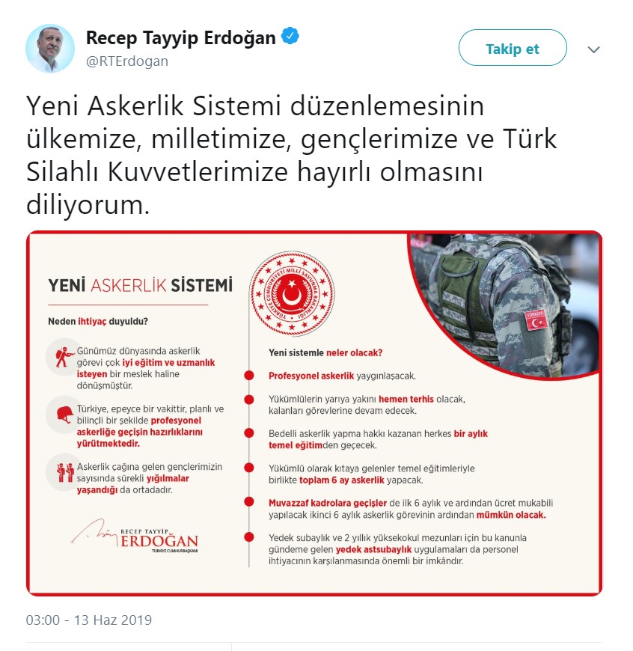Click Erdoğan's profile avatar photo

coord(50,48)
